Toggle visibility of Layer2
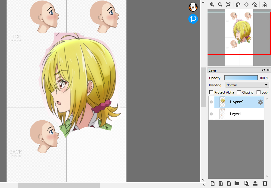 pos(211,102)
